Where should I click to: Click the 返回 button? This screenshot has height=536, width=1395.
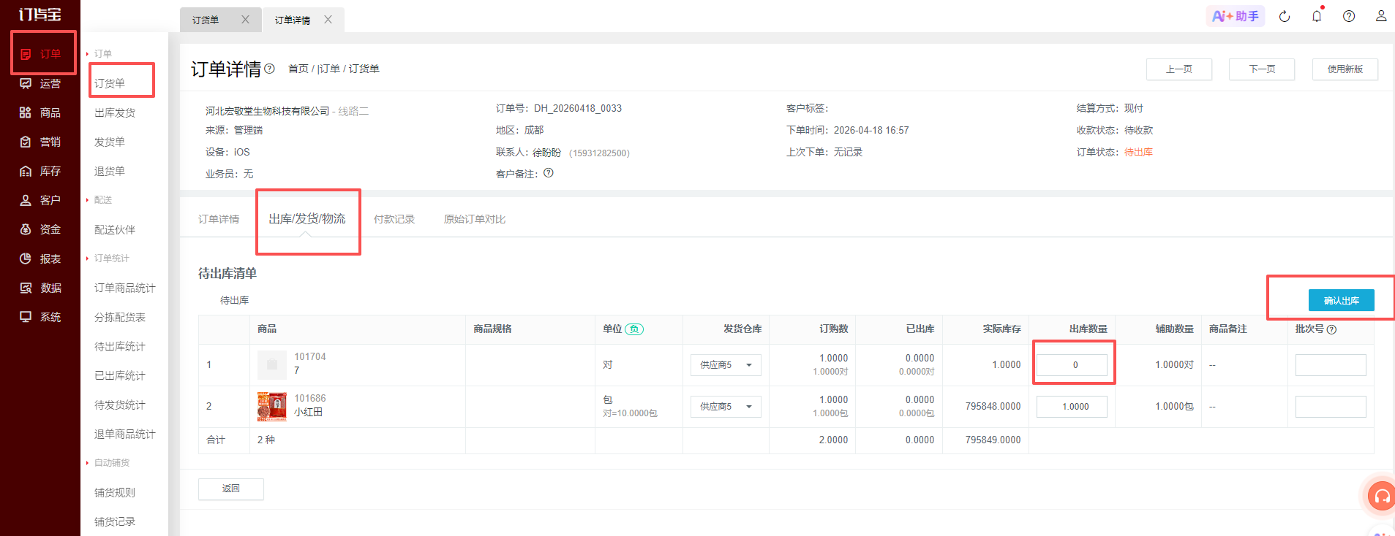tap(231, 489)
